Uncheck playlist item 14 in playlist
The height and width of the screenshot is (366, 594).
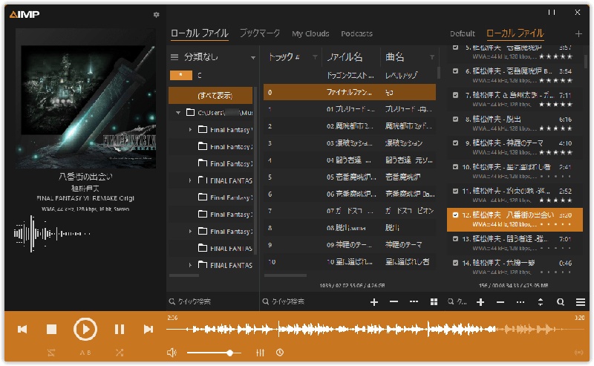click(x=455, y=263)
